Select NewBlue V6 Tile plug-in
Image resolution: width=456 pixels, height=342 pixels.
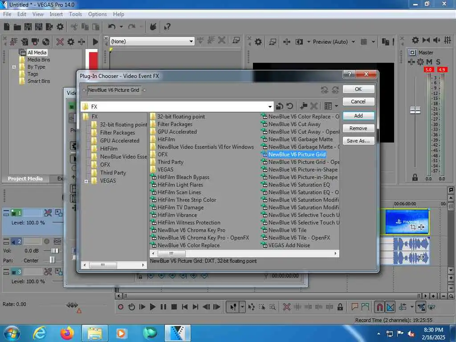pyautogui.click(x=284, y=230)
